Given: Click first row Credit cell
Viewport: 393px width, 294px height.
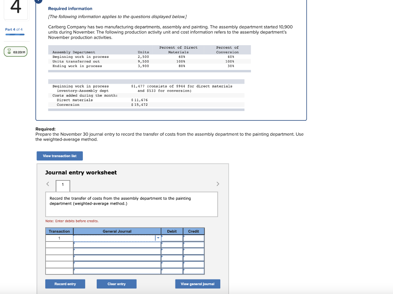Looking at the screenshot, I should pos(194,238).
